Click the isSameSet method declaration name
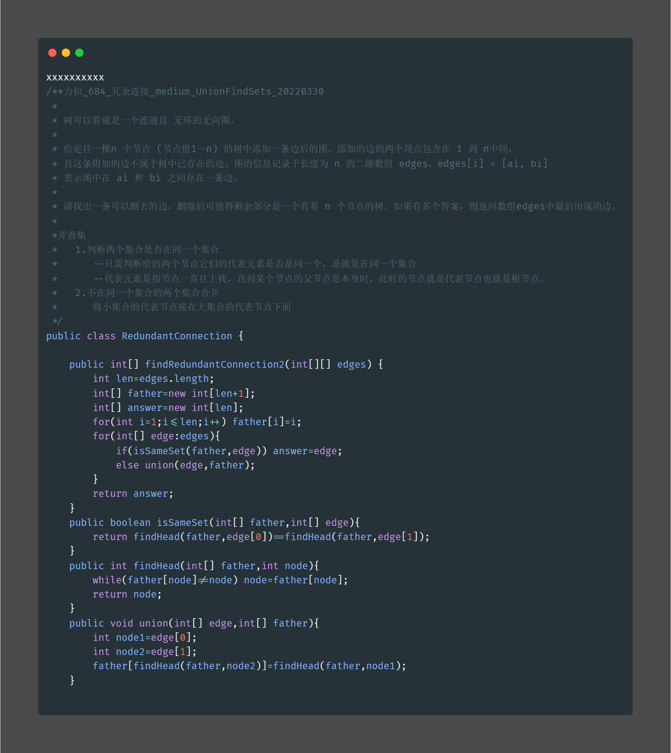 (183, 523)
